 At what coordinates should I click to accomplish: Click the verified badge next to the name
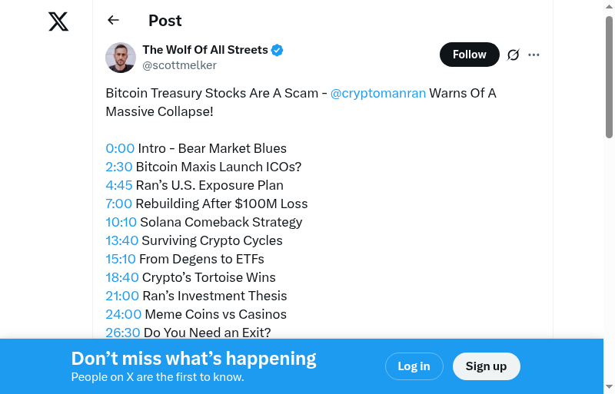pos(278,50)
